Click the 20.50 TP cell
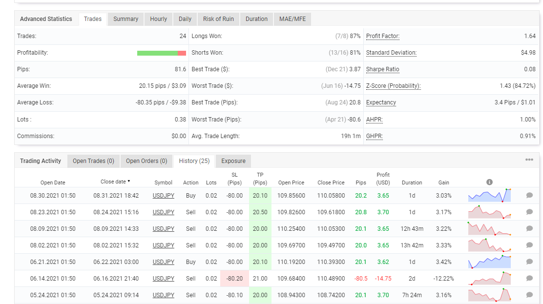This screenshot has width=543, height=304. coord(260,212)
